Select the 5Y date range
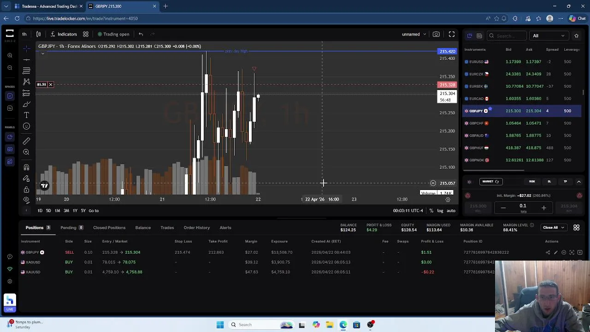This screenshot has width=590, height=332. 83,211
